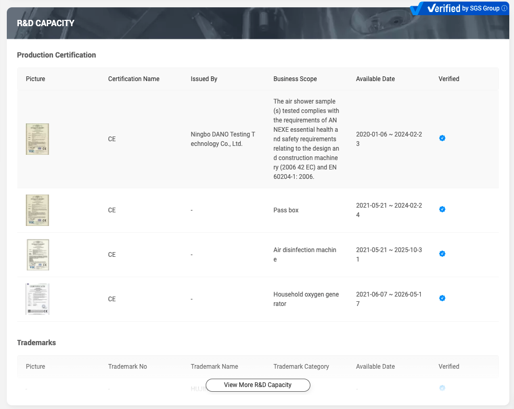Click the R&D CAPACITY header title
The height and width of the screenshot is (409, 514).
tap(46, 23)
